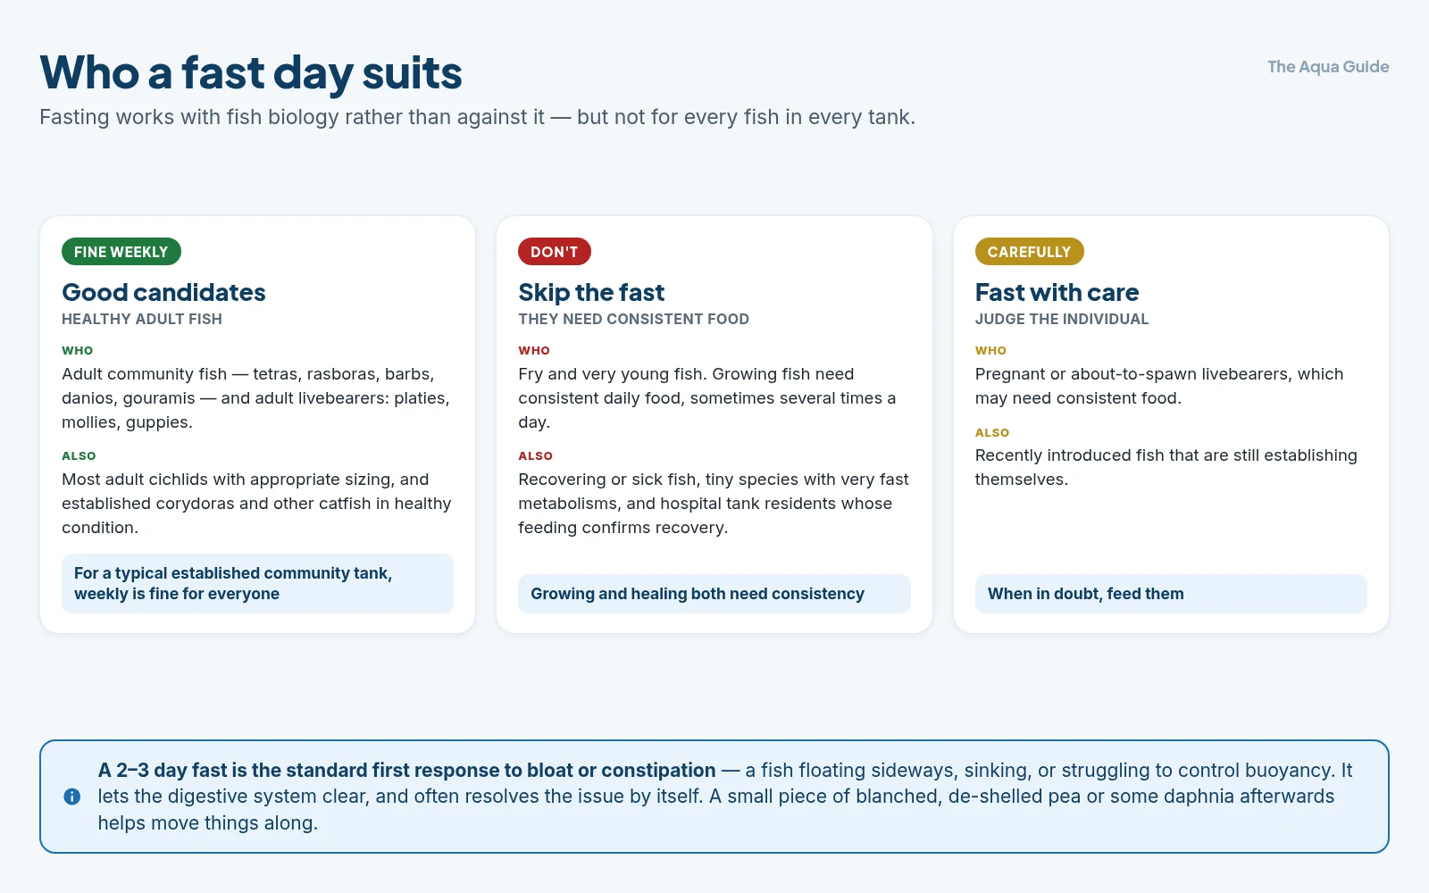Image resolution: width=1429 pixels, height=893 pixels.
Task: Click the red DON'T badge
Action: click(x=555, y=252)
